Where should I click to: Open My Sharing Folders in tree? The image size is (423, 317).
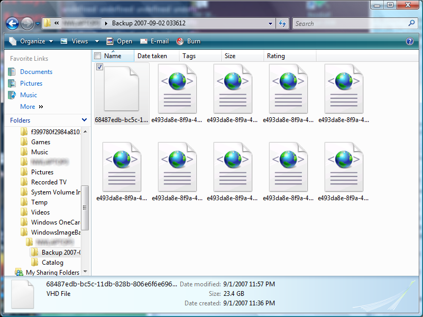[x=52, y=273]
